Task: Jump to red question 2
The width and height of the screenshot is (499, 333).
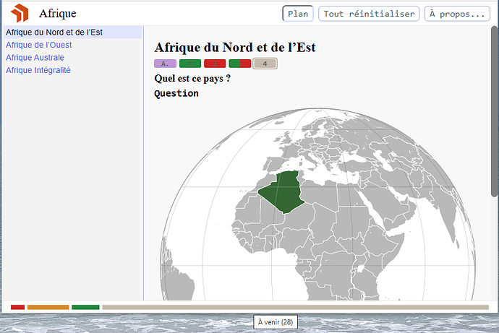Action: coord(215,64)
